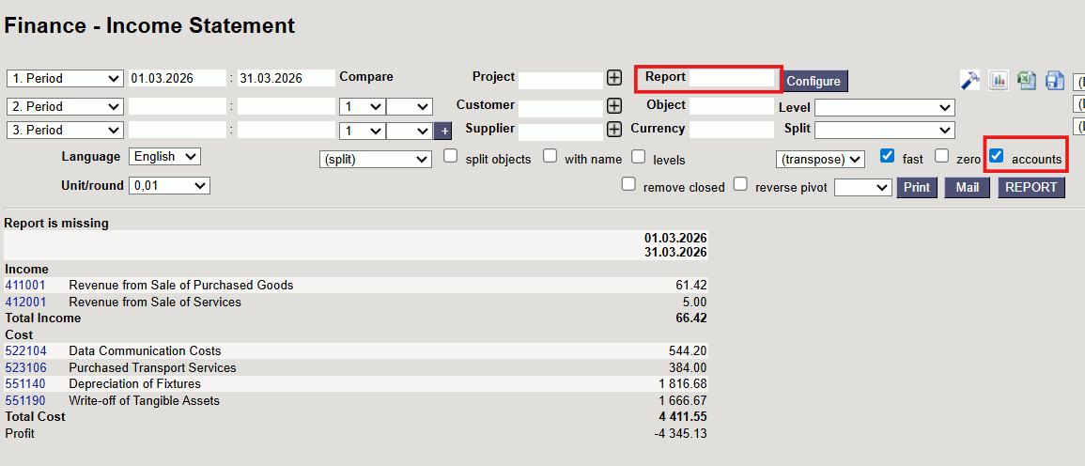The width and height of the screenshot is (1085, 466).
Task: Open account 411001 link
Action: coord(25,285)
